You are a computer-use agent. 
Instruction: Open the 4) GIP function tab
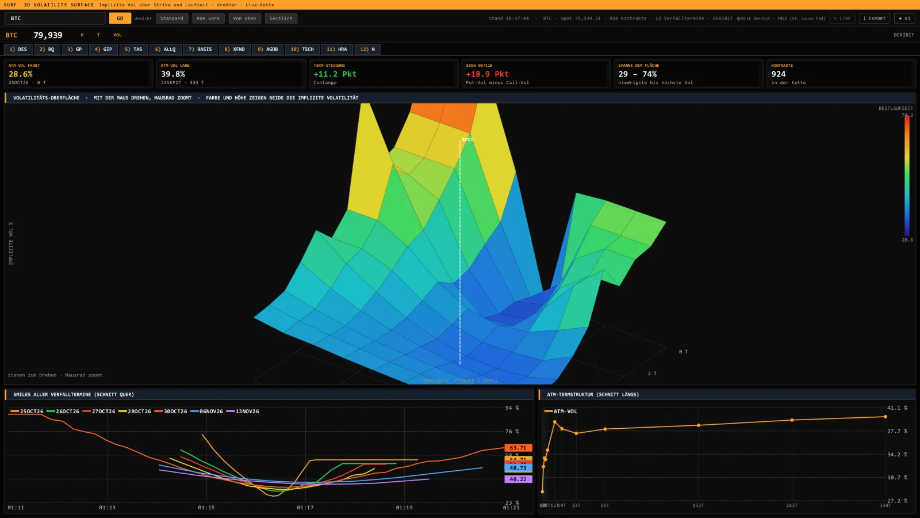[x=103, y=49]
